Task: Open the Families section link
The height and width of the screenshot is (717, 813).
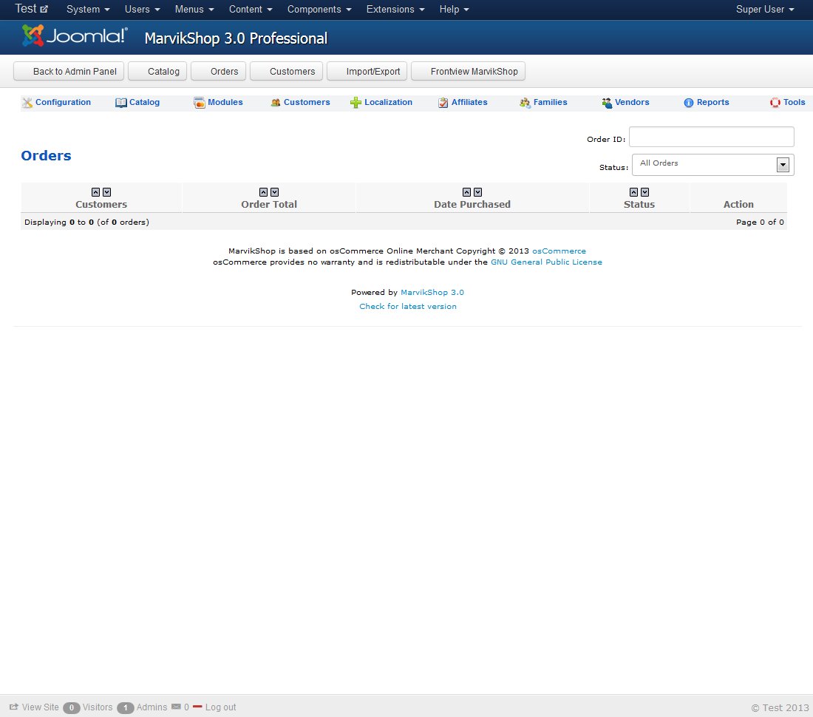Action: (x=550, y=102)
